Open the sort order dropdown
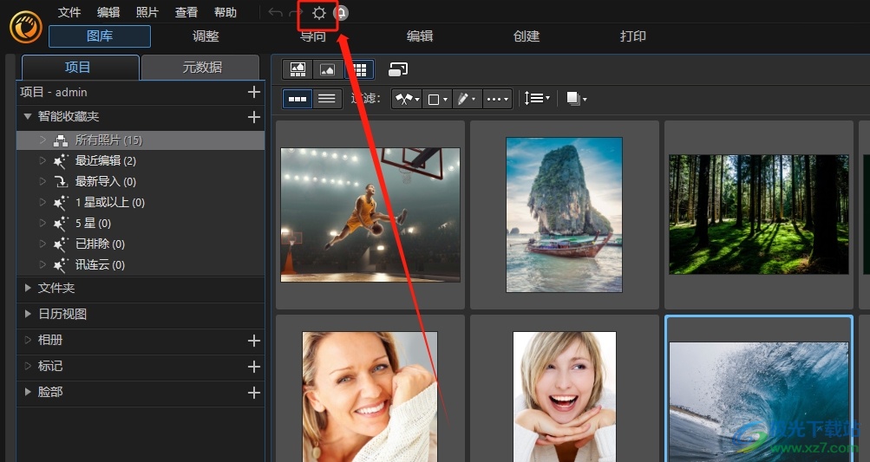870x462 pixels. tap(537, 99)
